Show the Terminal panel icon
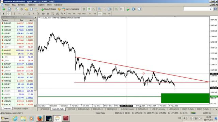 (31, 9)
